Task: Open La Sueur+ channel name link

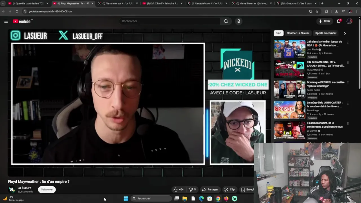Action: (24, 188)
